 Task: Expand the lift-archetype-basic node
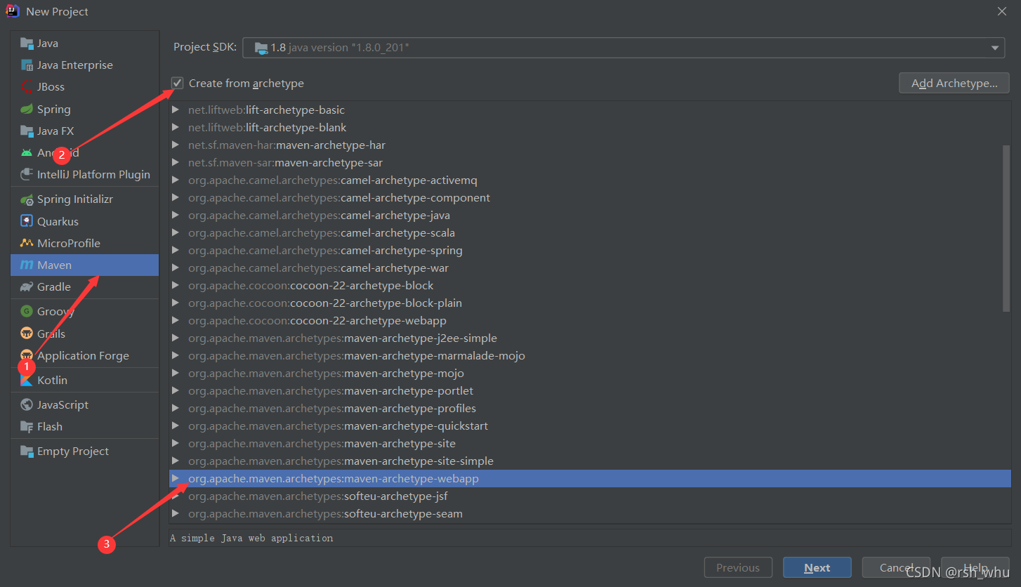pyautogui.click(x=176, y=110)
